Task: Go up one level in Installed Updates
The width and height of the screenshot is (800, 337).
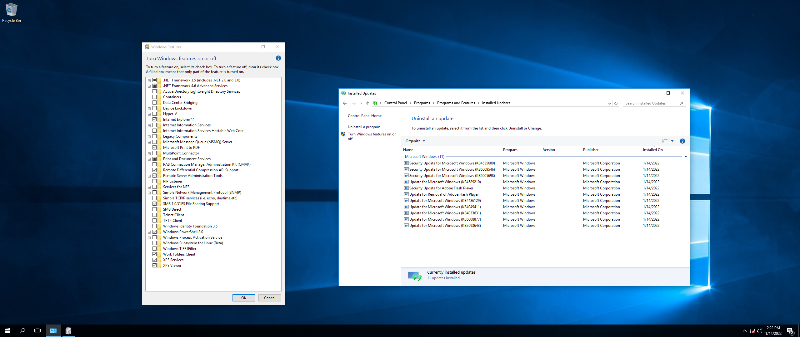Action: coord(367,103)
